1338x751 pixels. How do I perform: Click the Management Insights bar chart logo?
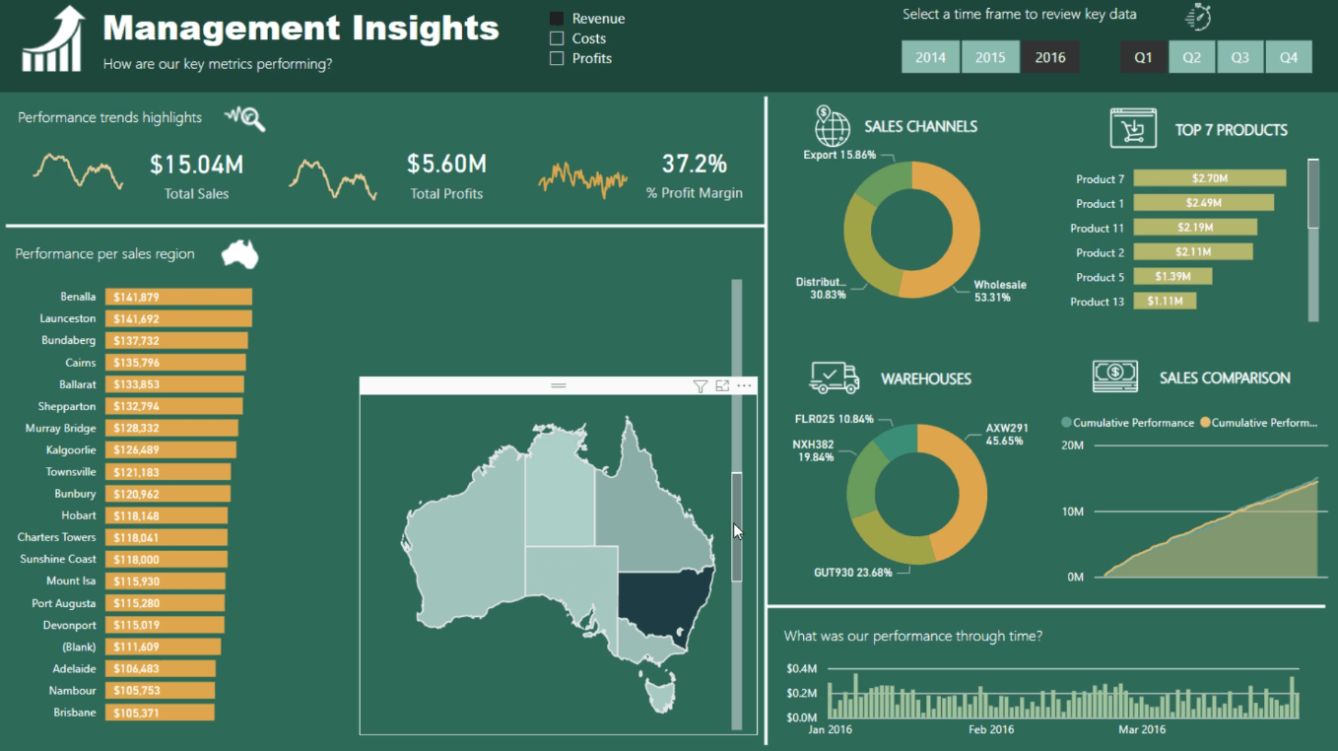click(x=54, y=38)
